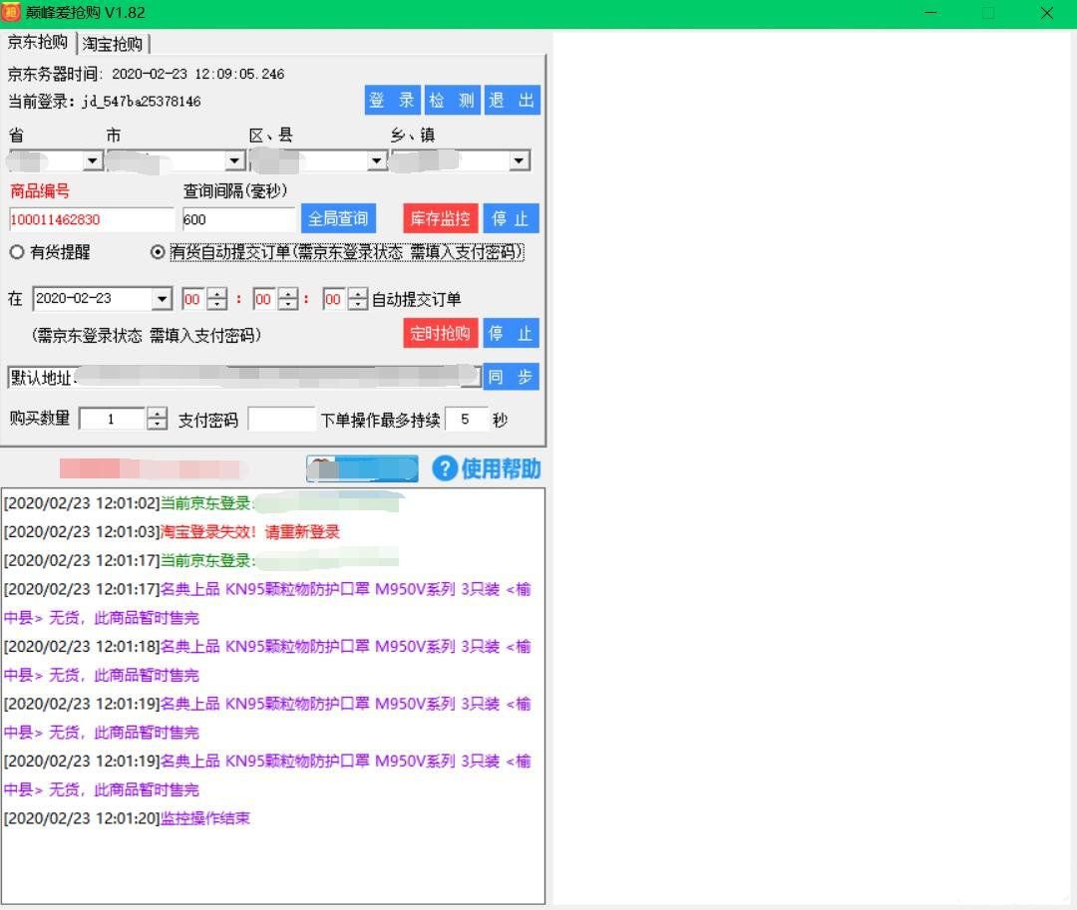Select the 京东抢购 tab
1077x910 pixels.
(37, 43)
